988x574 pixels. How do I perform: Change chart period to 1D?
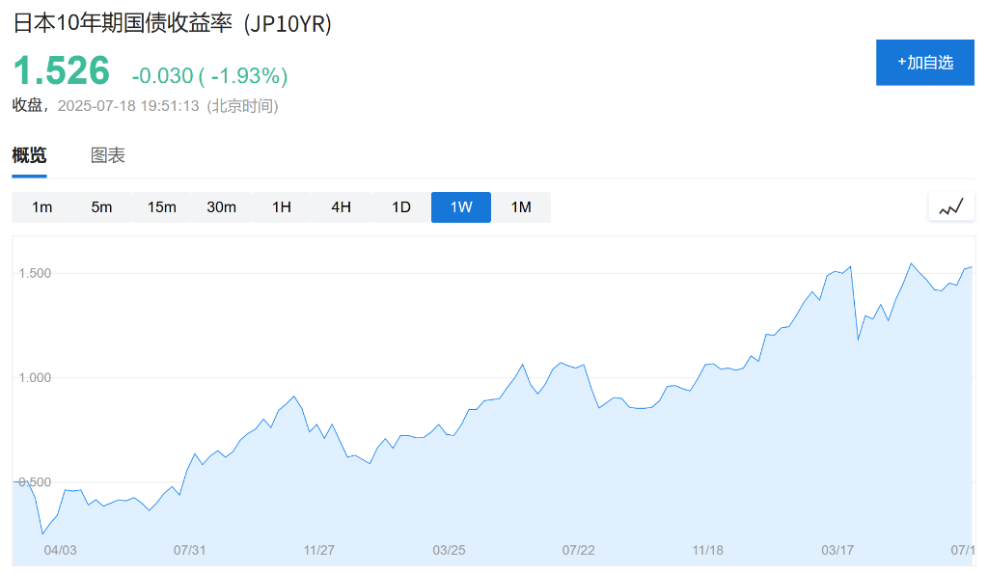[400, 207]
